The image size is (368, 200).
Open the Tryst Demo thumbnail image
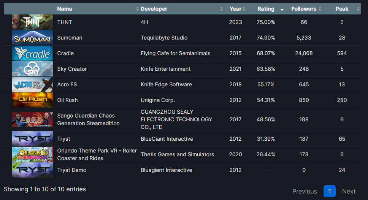(32, 170)
